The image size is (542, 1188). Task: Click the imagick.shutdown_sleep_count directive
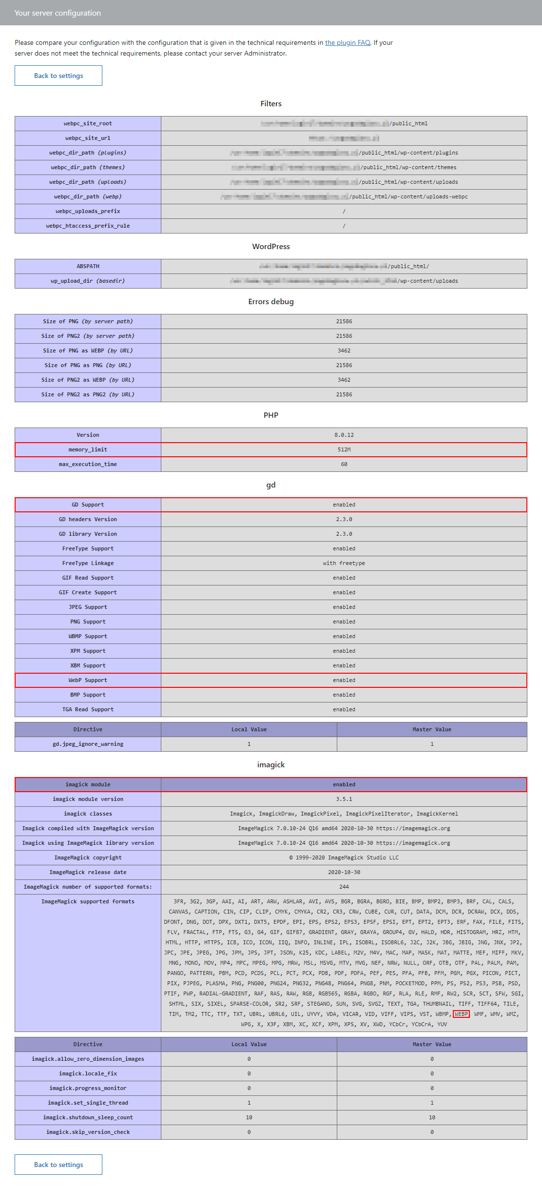click(x=88, y=1118)
